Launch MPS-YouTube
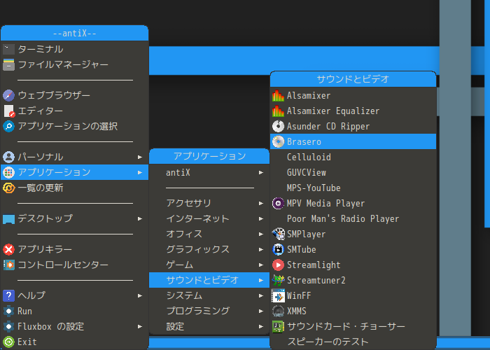Image resolution: width=490 pixels, height=350 pixels. (x=353, y=188)
